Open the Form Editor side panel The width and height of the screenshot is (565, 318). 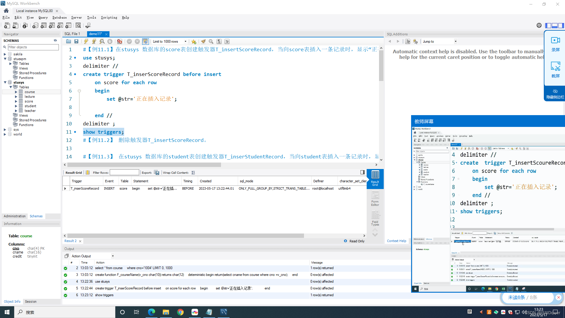[x=375, y=199]
